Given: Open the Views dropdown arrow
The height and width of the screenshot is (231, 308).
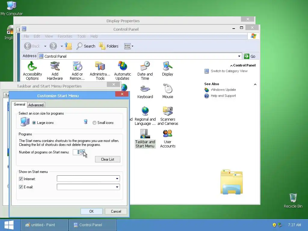Looking at the screenshot, I should tap(132, 46).
